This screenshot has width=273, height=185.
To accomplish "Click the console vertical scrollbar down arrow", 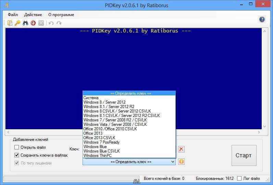I will [265, 127].
